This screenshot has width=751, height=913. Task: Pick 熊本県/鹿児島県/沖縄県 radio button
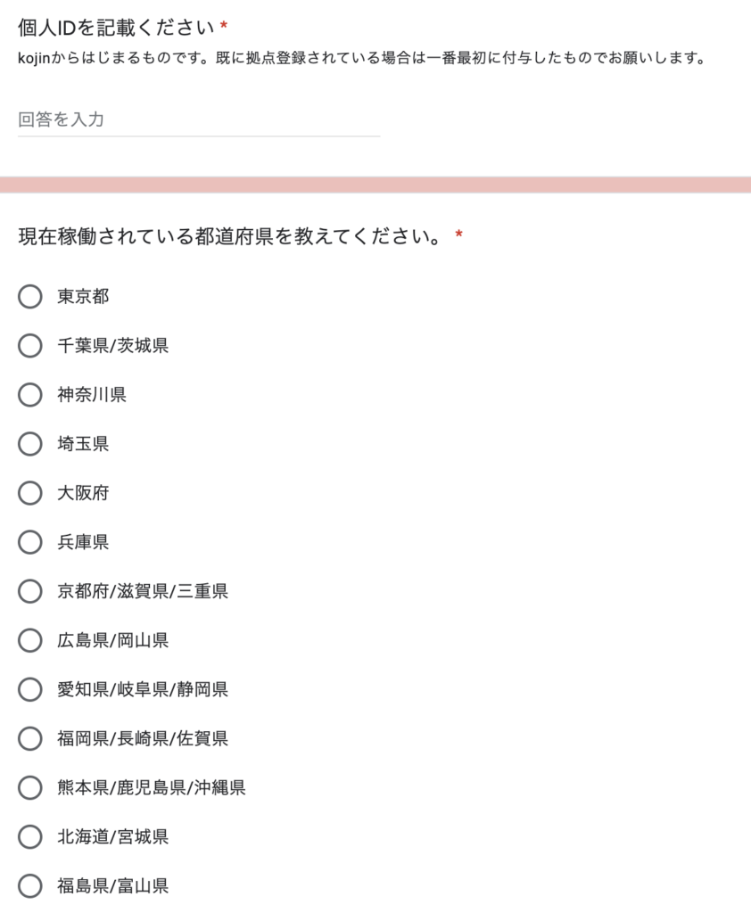(29, 788)
